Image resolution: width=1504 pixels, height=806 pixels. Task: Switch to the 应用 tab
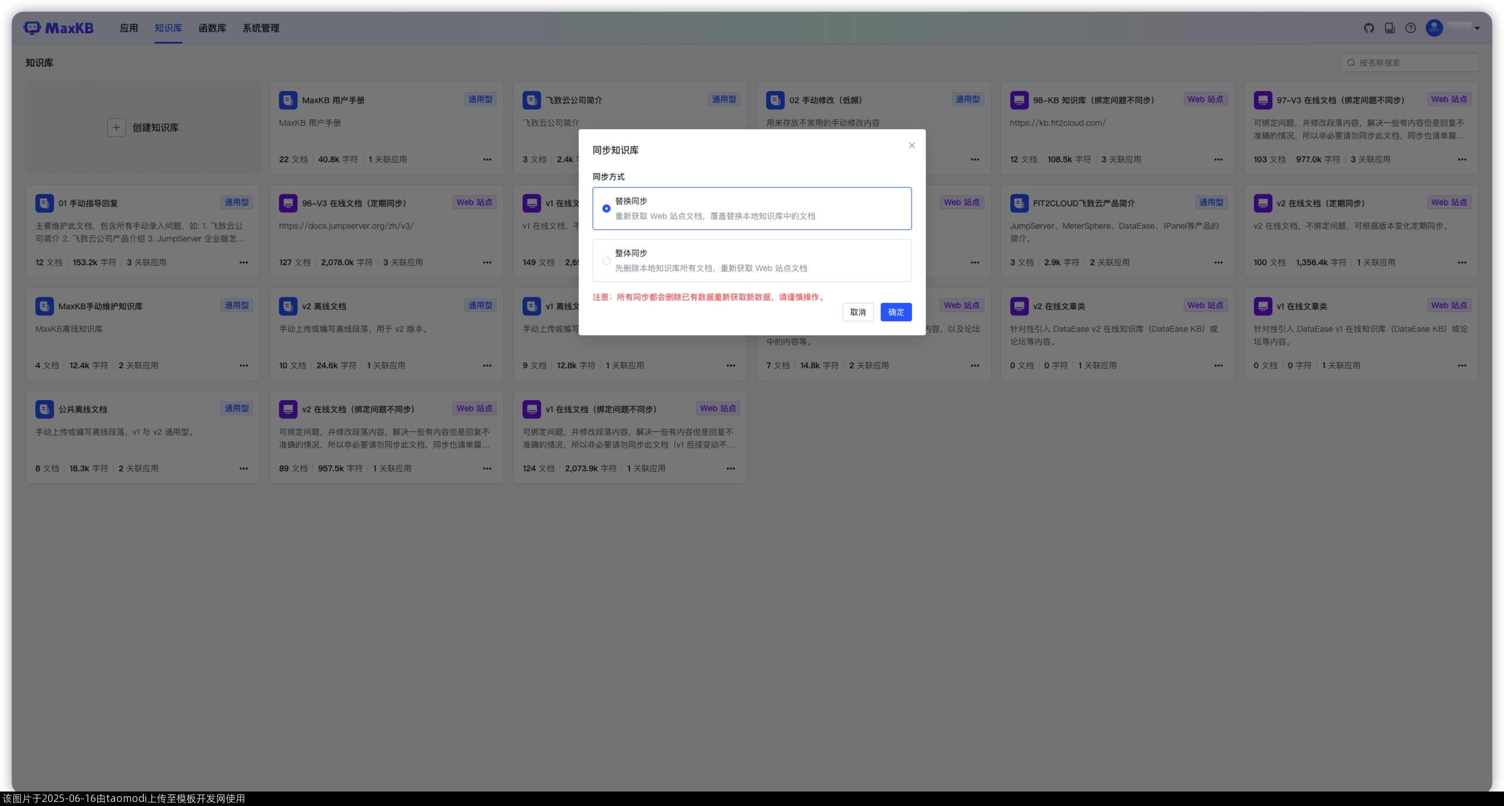pos(128,28)
